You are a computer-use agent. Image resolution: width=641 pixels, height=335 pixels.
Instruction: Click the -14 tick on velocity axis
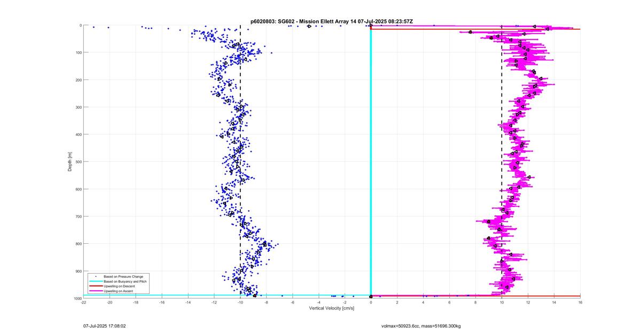pos(188,302)
